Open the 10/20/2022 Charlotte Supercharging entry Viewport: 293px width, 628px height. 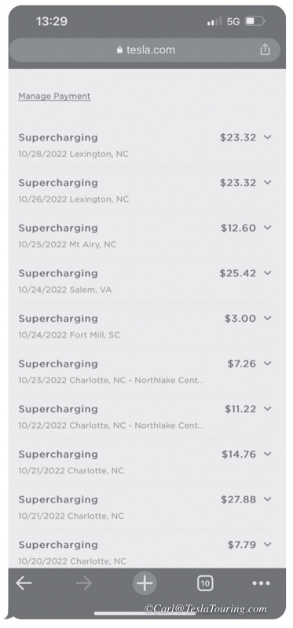pyautogui.click(x=145, y=553)
